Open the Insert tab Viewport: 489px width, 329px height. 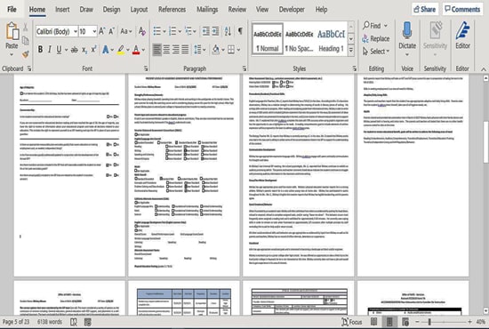click(62, 10)
